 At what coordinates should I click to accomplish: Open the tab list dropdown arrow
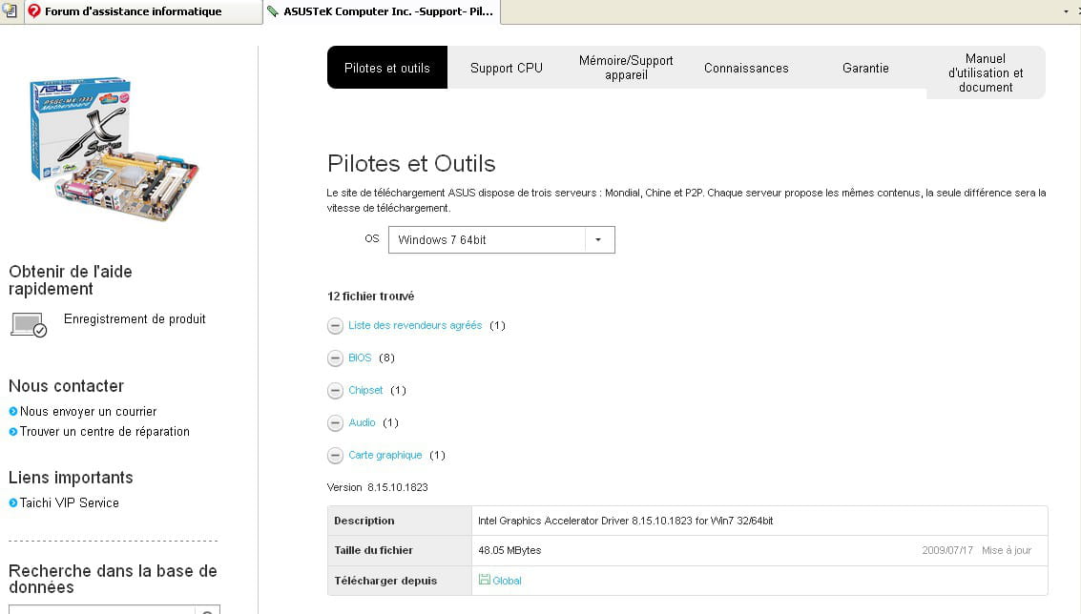1066,11
